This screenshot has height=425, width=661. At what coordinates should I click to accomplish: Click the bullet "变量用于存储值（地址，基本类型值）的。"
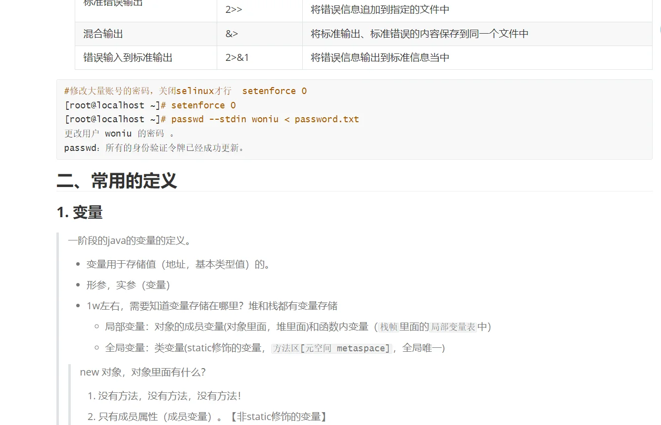click(179, 264)
